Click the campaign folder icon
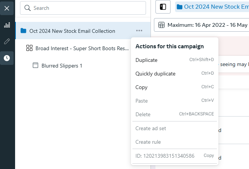249x169 pixels. [x=23, y=31]
